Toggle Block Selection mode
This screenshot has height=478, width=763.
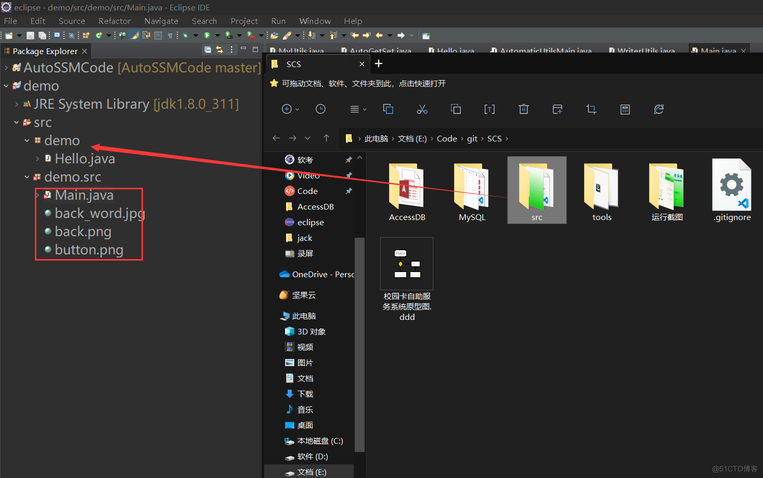tap(158, 35)
